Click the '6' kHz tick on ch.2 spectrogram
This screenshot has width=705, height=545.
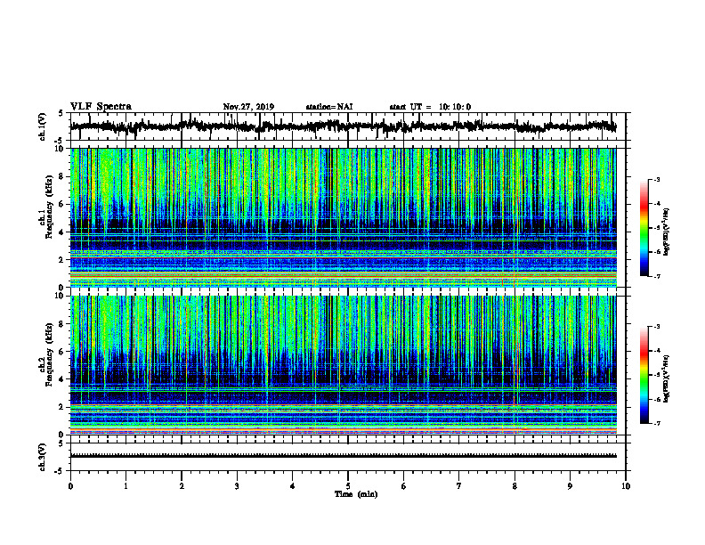[x=62, y=351]
